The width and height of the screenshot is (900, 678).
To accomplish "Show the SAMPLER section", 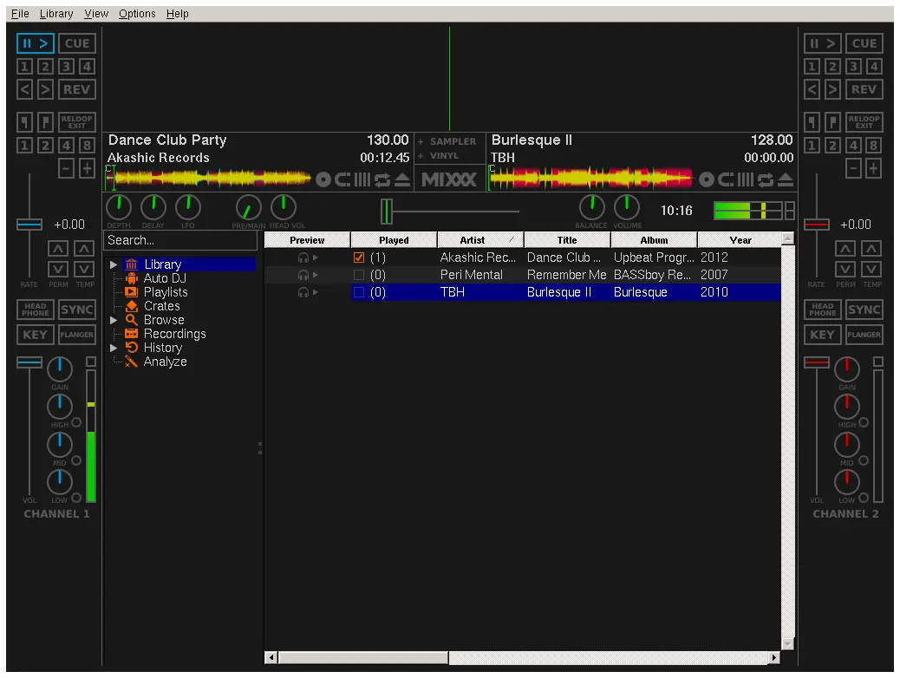I will 447,142.
